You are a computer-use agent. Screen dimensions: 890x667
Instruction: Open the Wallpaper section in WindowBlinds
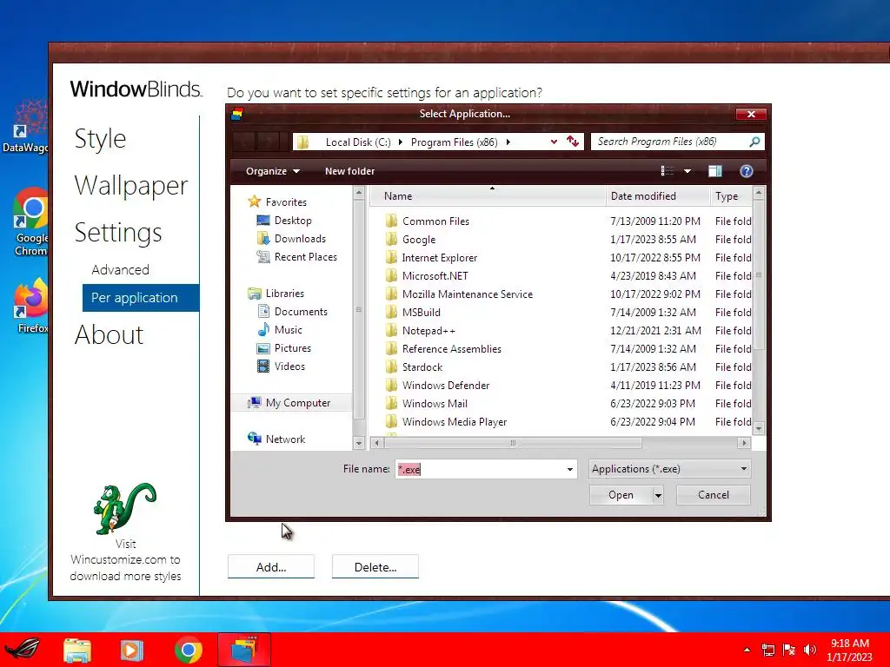[x=131, y=186]
